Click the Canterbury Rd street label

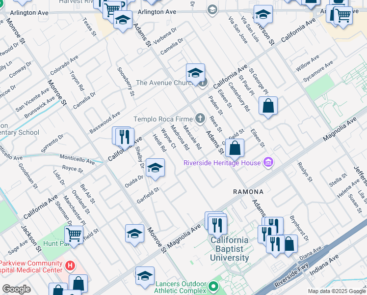coord(239,97)
